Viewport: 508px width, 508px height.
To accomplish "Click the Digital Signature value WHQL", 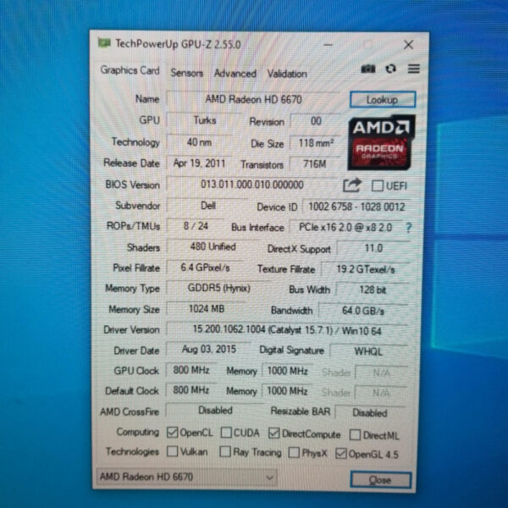I will point(368,351).
